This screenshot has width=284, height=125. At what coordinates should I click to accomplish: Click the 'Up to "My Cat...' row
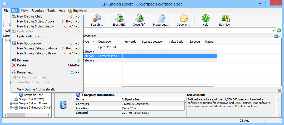coord(109,47)
